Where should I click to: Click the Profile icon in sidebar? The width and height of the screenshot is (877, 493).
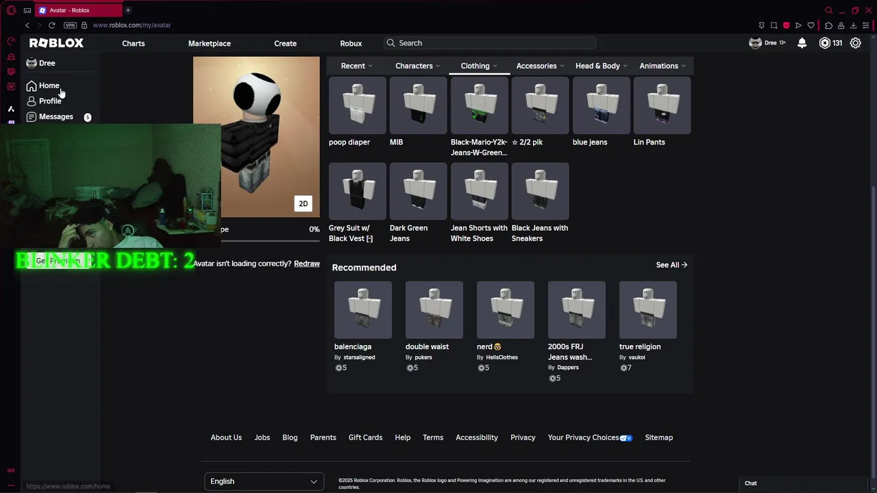32,101
